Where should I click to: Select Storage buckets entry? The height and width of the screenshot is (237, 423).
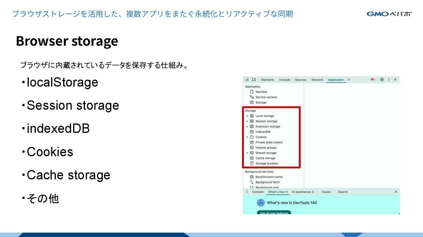pos(267,163)
